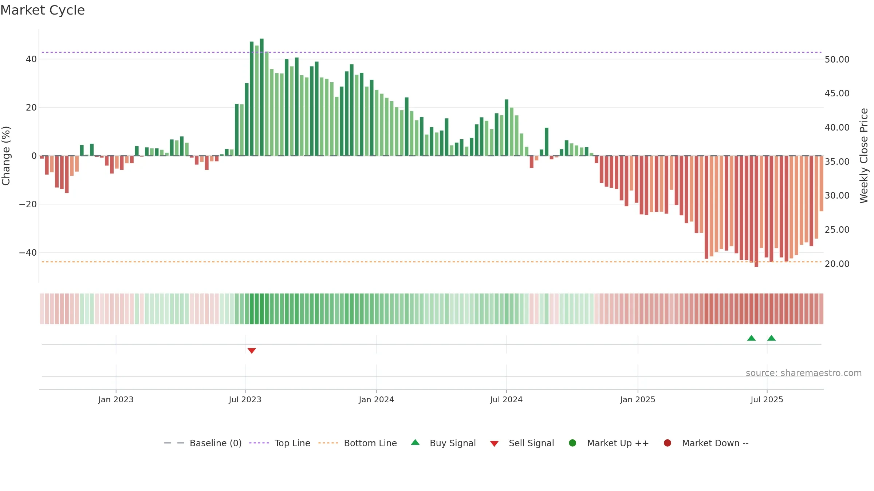Viewport: 874px width, 491px height.
Task: Click the gray dashed Baseline legend marker
Action: click(x=174, y=443)
